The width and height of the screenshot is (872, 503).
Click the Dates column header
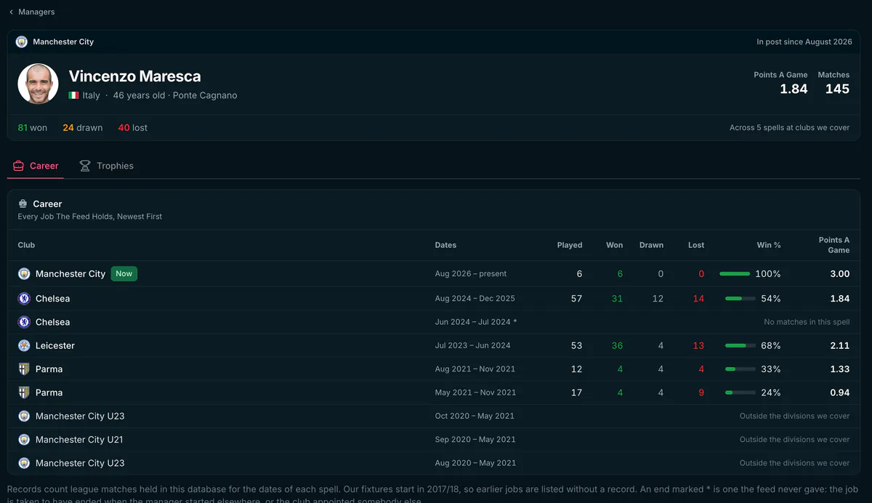(x=445, y=245)
